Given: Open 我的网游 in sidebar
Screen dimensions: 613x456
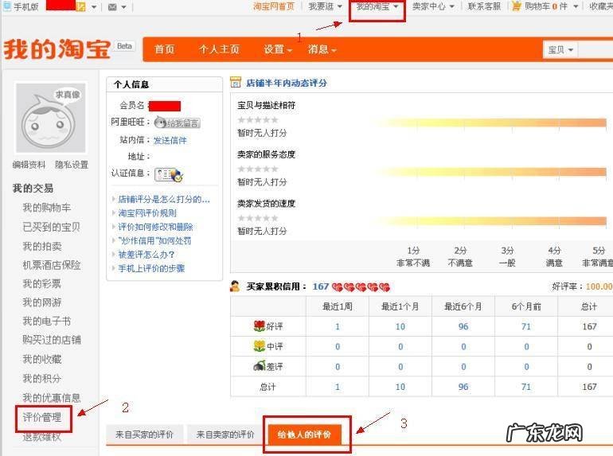Looking at the screenshot, I should pos(42,302).
